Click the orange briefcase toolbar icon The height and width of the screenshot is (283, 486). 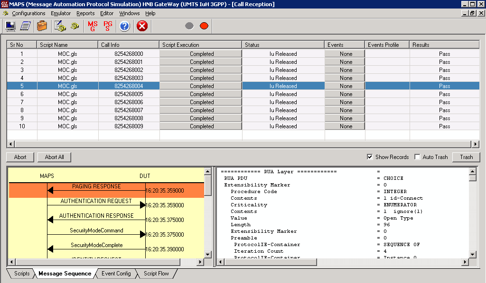42,26
